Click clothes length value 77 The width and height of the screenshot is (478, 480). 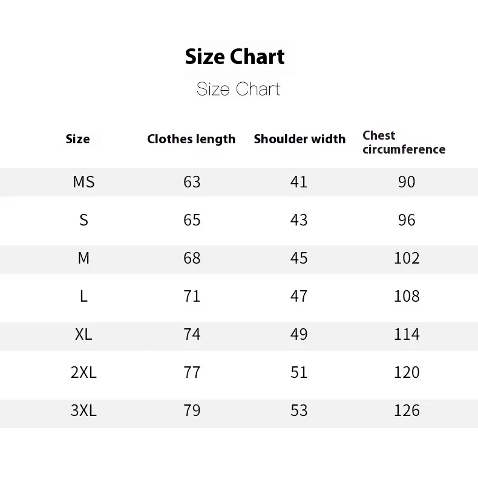point(192,372)
